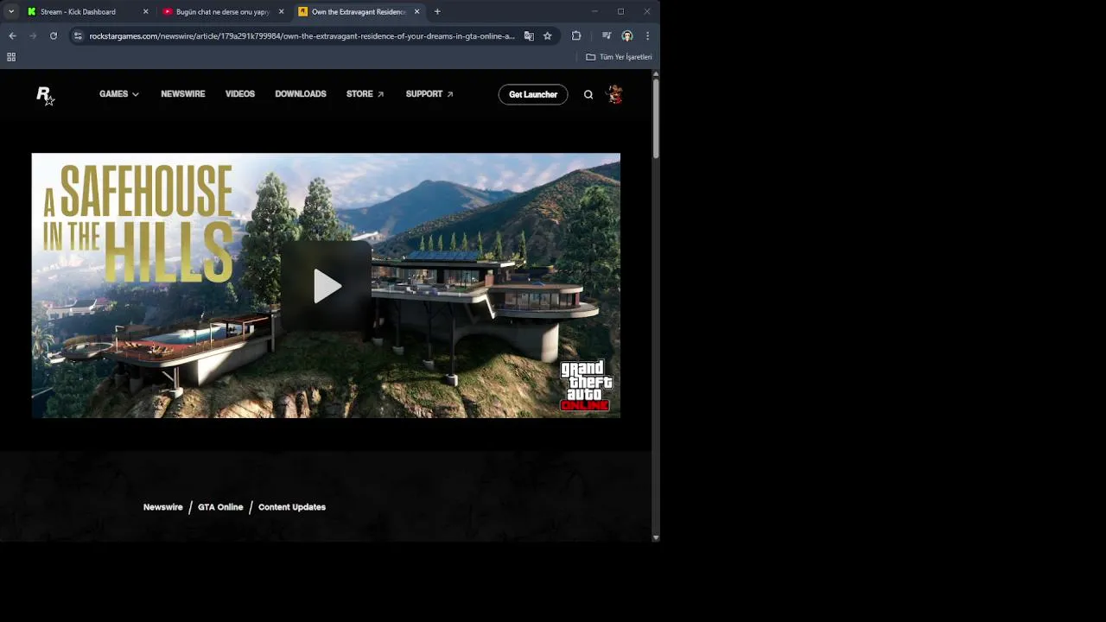Go forward in browser history

click(x=33, y=35)
